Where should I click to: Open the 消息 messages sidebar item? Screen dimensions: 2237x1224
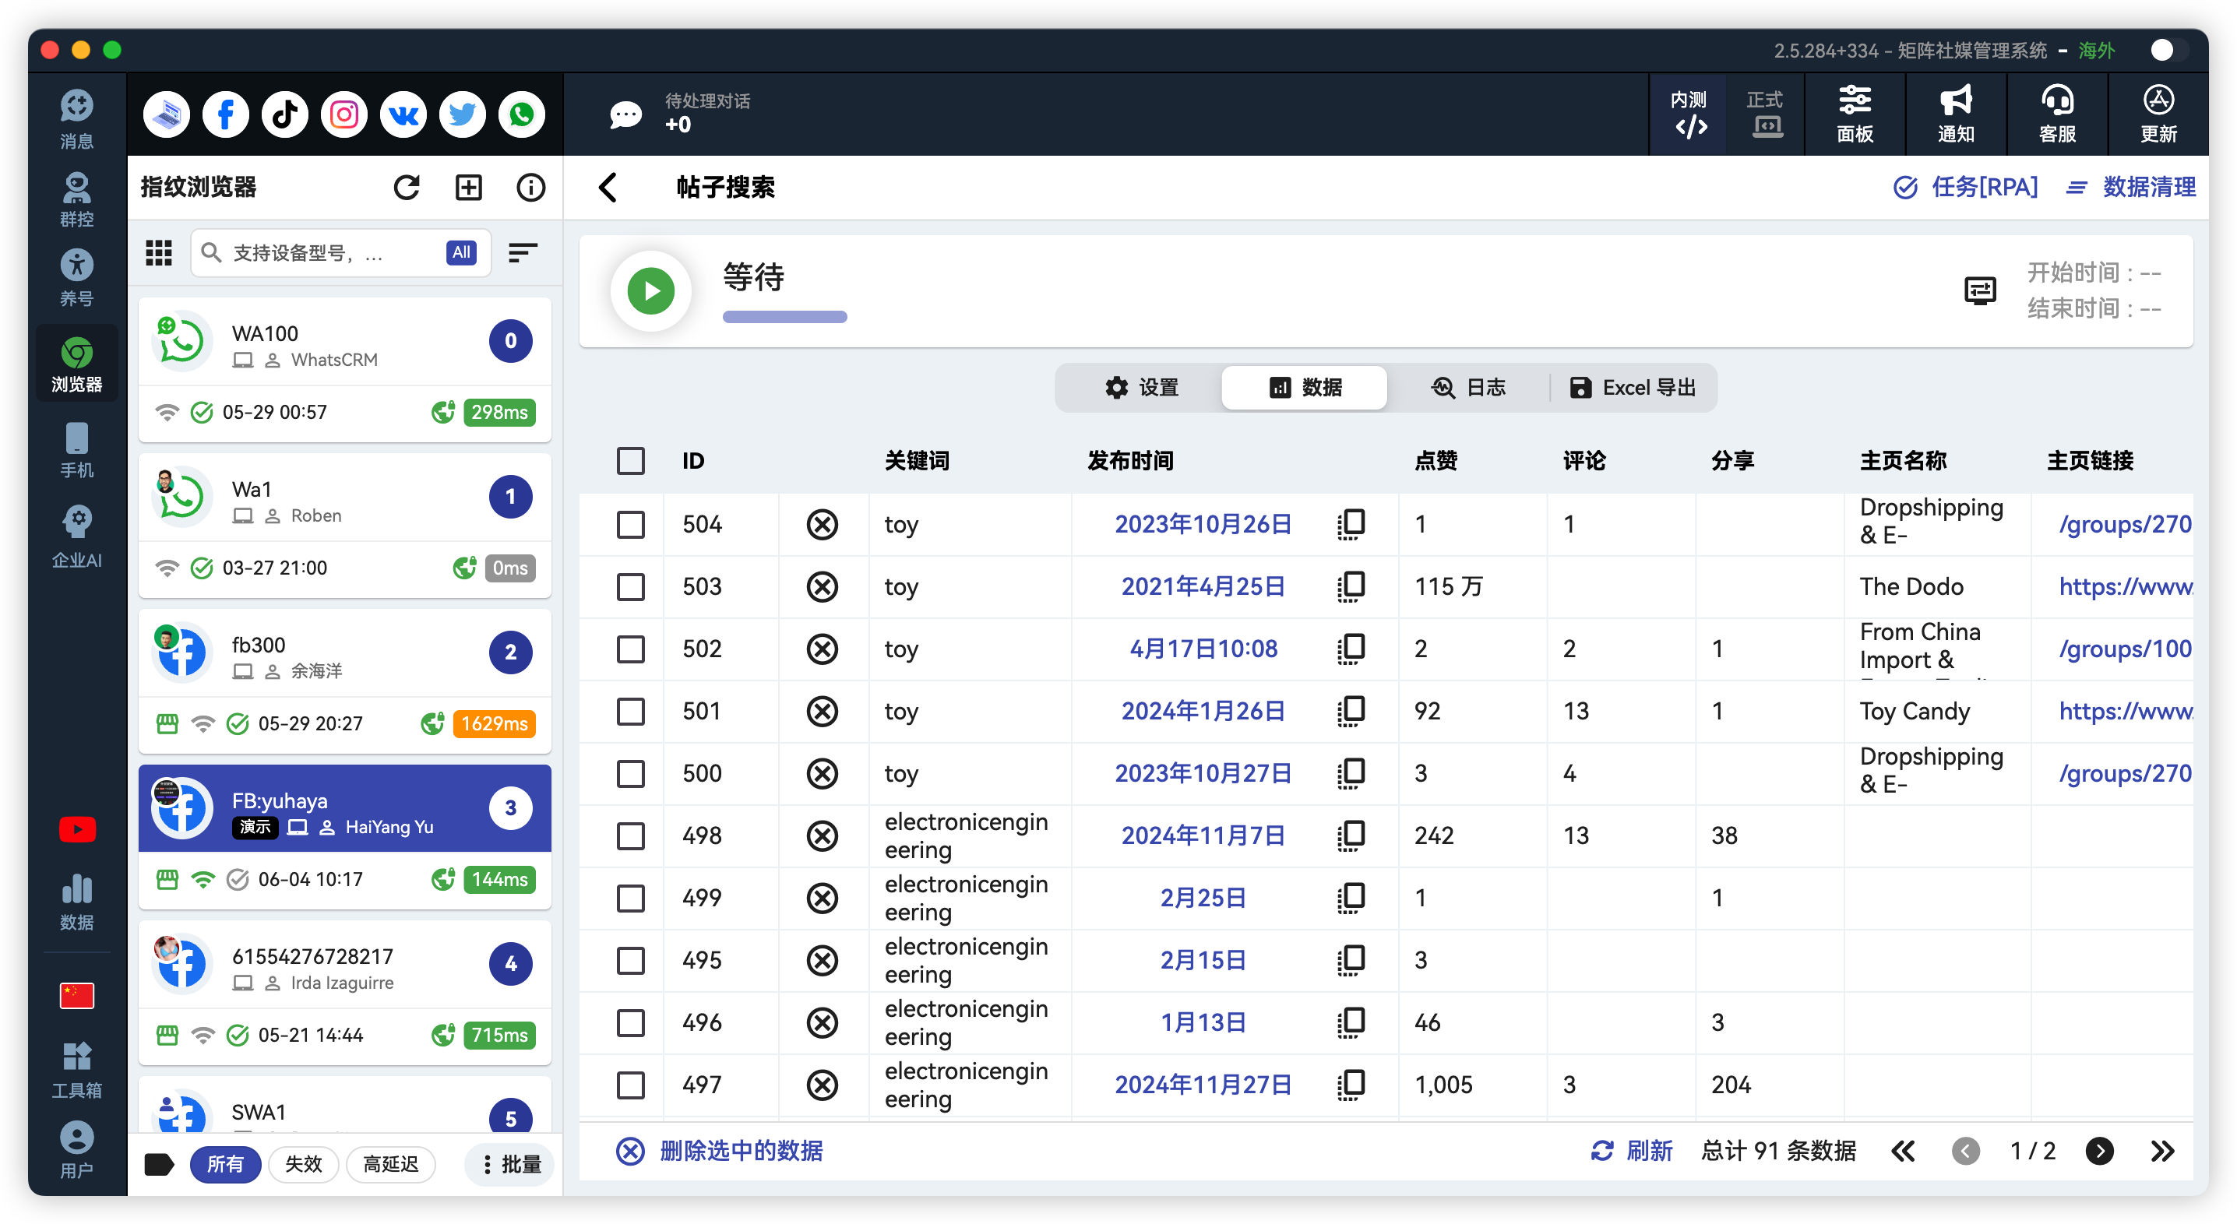click(x=76, y=119)
